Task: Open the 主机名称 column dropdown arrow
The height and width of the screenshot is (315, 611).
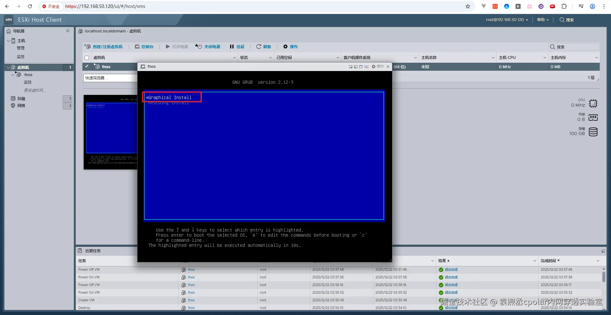Action: coord(493,58)
